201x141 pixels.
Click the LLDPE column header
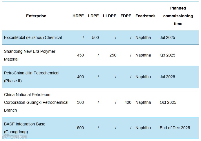(110, 16)
